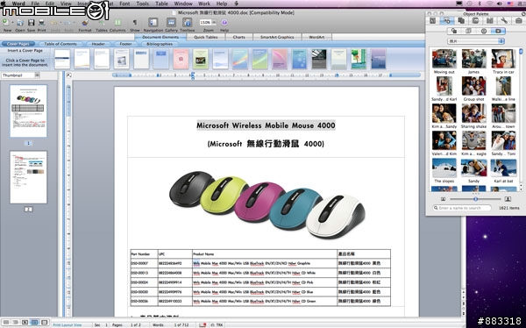Open the tab-type selector at the ruler corner
The height and width of the screenshot is (328, 526).
tap(68, 75)
